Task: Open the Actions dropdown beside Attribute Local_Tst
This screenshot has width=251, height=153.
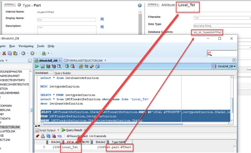Action: coord(153,5)
